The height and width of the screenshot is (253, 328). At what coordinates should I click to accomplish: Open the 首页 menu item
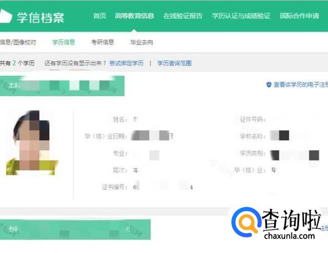100,16
